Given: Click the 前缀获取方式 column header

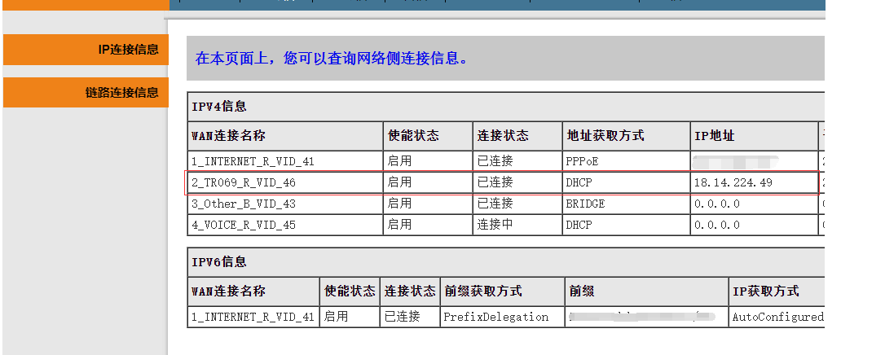Looking at the screenshot, I should pos(483,291).
